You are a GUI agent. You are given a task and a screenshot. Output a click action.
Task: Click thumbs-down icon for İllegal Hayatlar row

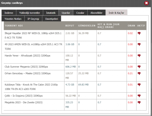coord(139,33)
